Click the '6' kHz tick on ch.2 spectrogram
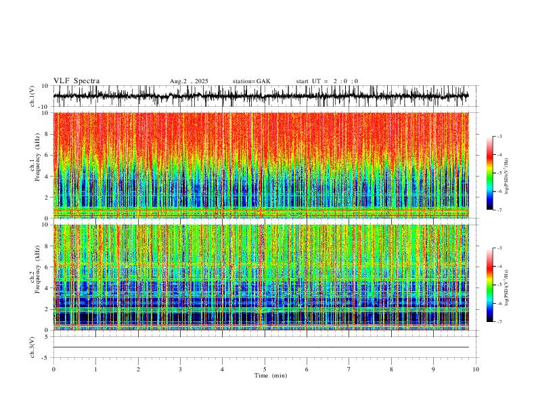The height and width of the screenshot is (414, 536). (47, 267)
